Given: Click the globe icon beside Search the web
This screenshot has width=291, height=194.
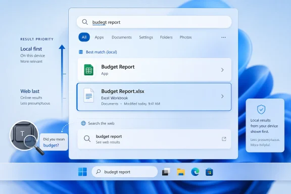Looking at the screenshot, I should click(x=83, y=123).
